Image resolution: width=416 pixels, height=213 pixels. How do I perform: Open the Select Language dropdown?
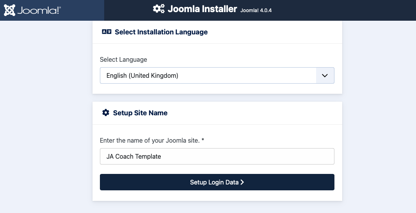pos(217,75)
